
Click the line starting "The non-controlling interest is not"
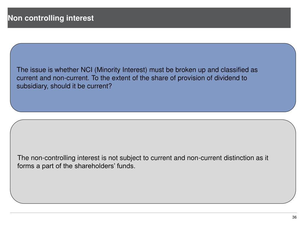143,158
